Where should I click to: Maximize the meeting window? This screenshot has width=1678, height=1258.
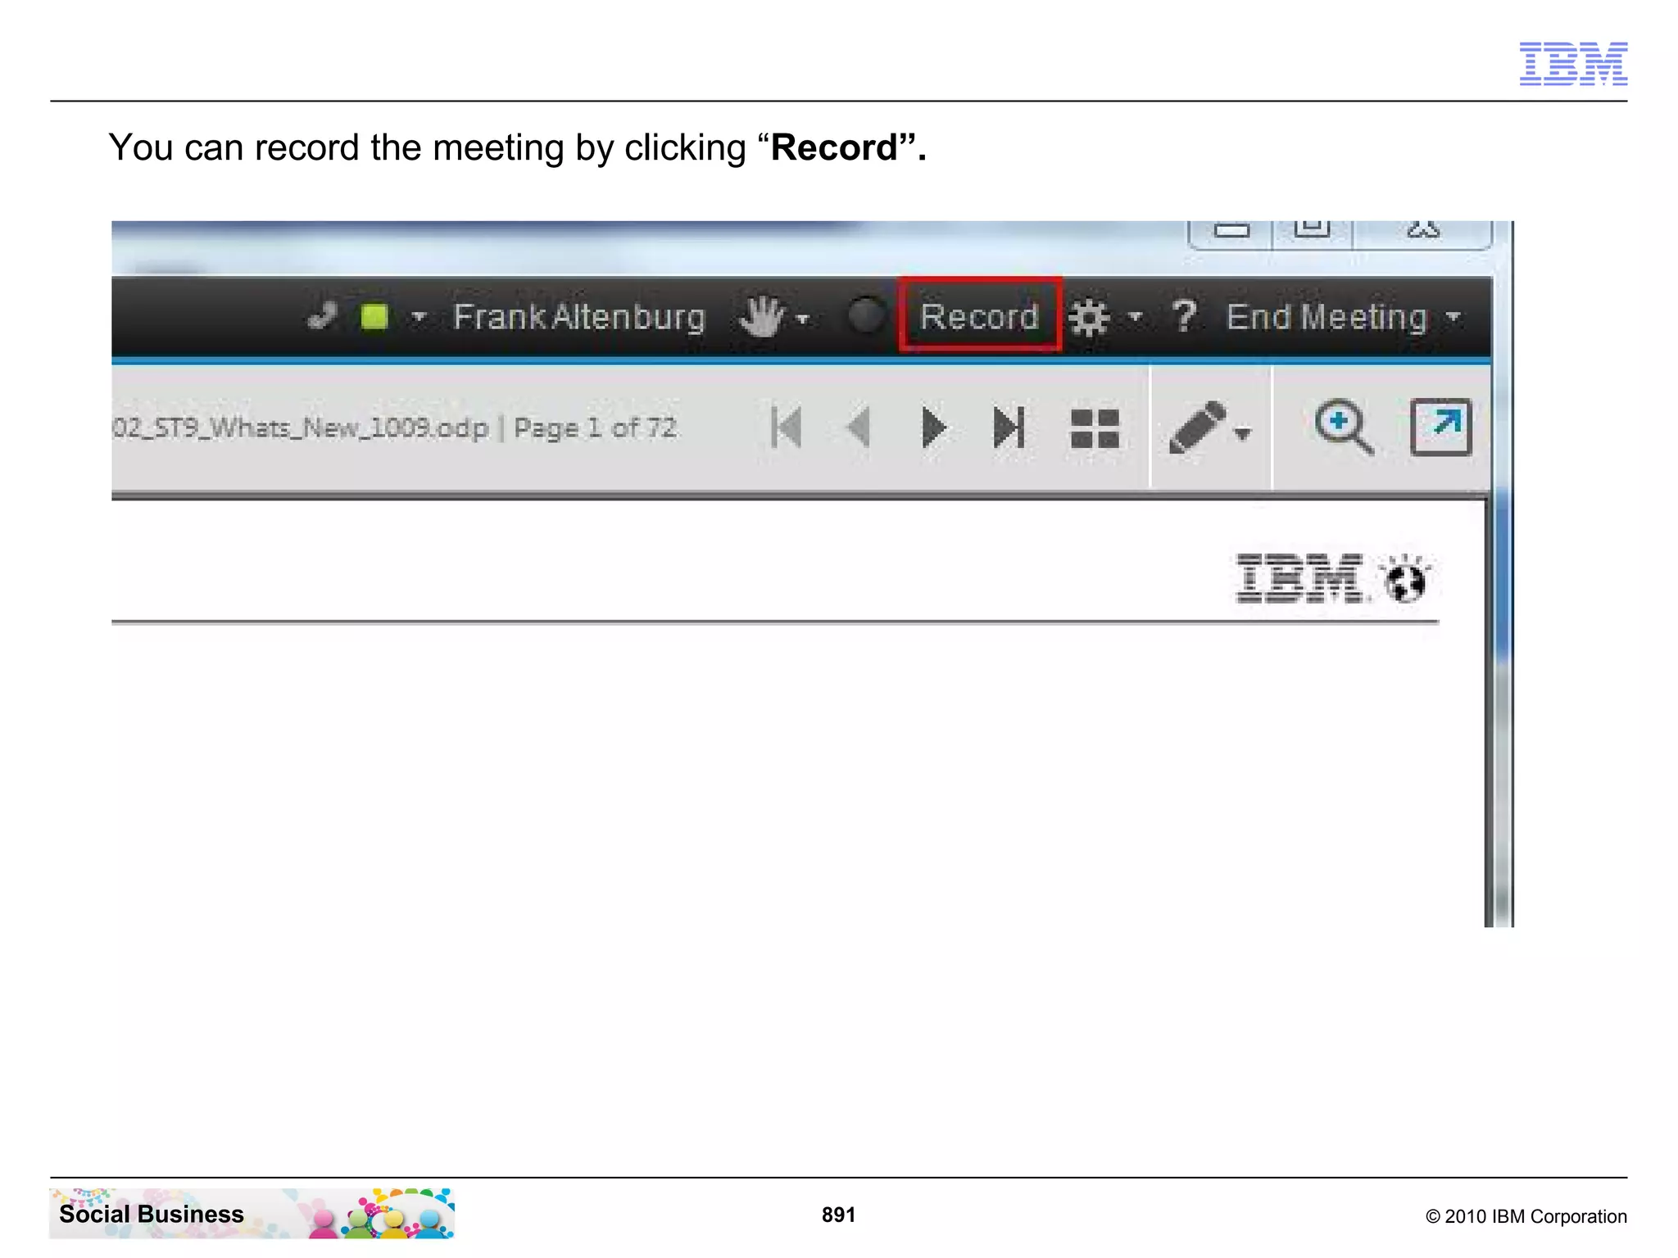tap(1312, 230)
